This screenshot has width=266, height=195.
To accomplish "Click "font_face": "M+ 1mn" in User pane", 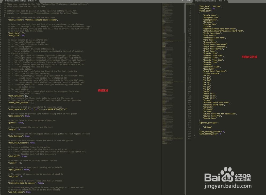I will click(210, 6).
